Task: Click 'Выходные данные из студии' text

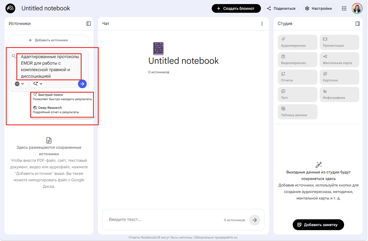Action: pyautogui.click(x=319, y=175)
